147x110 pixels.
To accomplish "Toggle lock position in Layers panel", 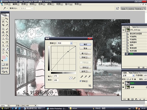I will click(133, 79).
